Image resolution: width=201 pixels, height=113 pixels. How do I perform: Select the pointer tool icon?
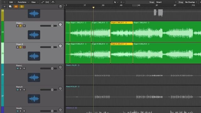click(115, 2)
